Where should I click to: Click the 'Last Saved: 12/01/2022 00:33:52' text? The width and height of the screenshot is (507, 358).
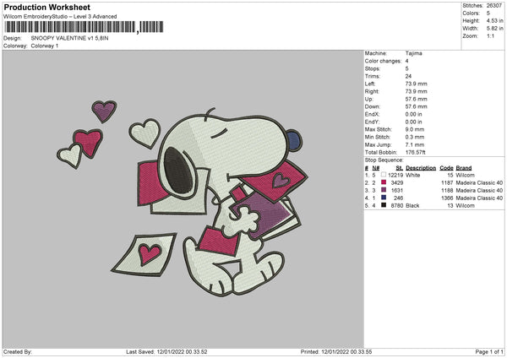coord(166,351)
